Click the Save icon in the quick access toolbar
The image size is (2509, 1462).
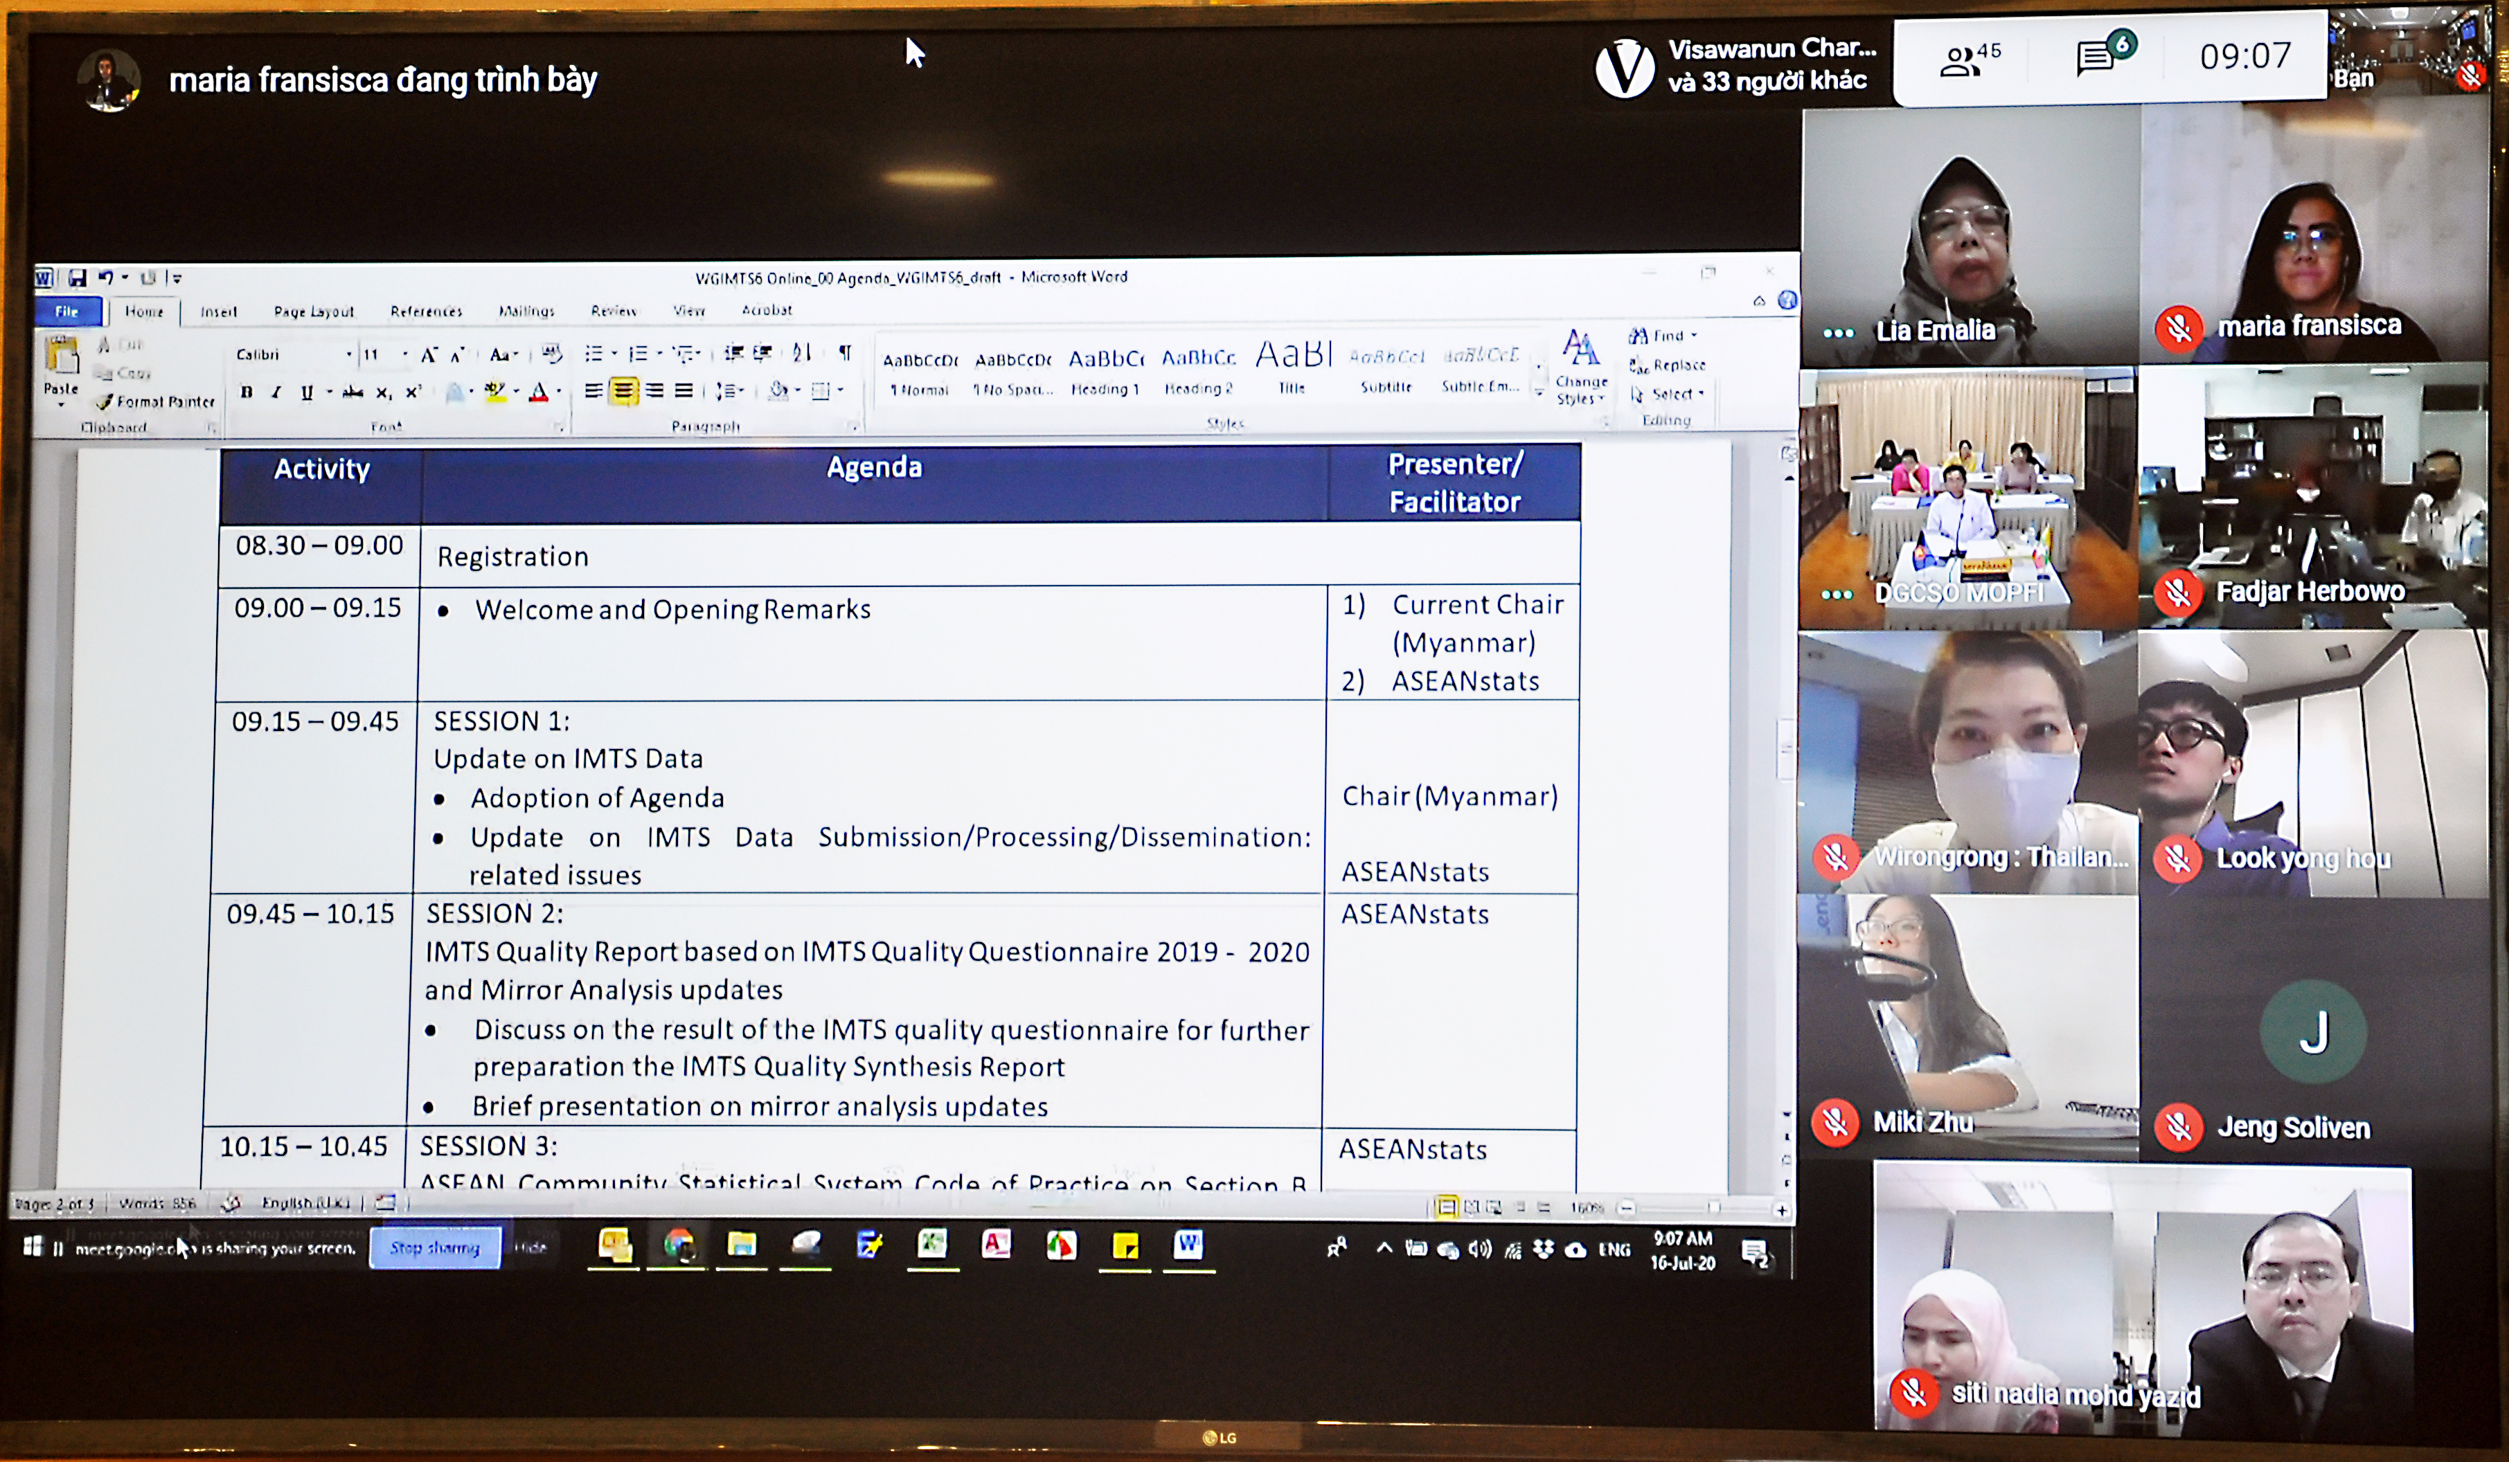click(x=77, y=278)
